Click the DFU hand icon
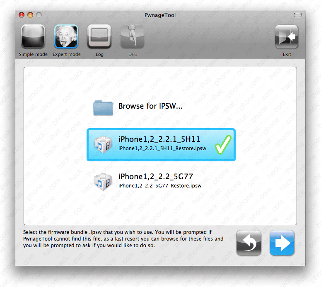321x287 pixels. pyautogui.click(x=133, y=36)
